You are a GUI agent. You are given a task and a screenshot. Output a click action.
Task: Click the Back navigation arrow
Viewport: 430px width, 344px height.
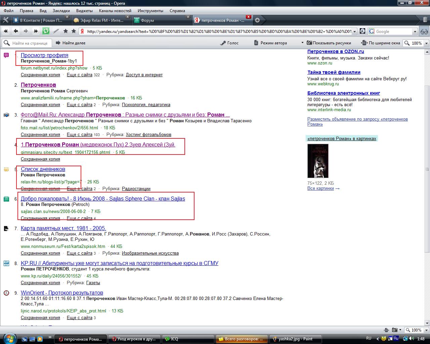click(16, 31)
